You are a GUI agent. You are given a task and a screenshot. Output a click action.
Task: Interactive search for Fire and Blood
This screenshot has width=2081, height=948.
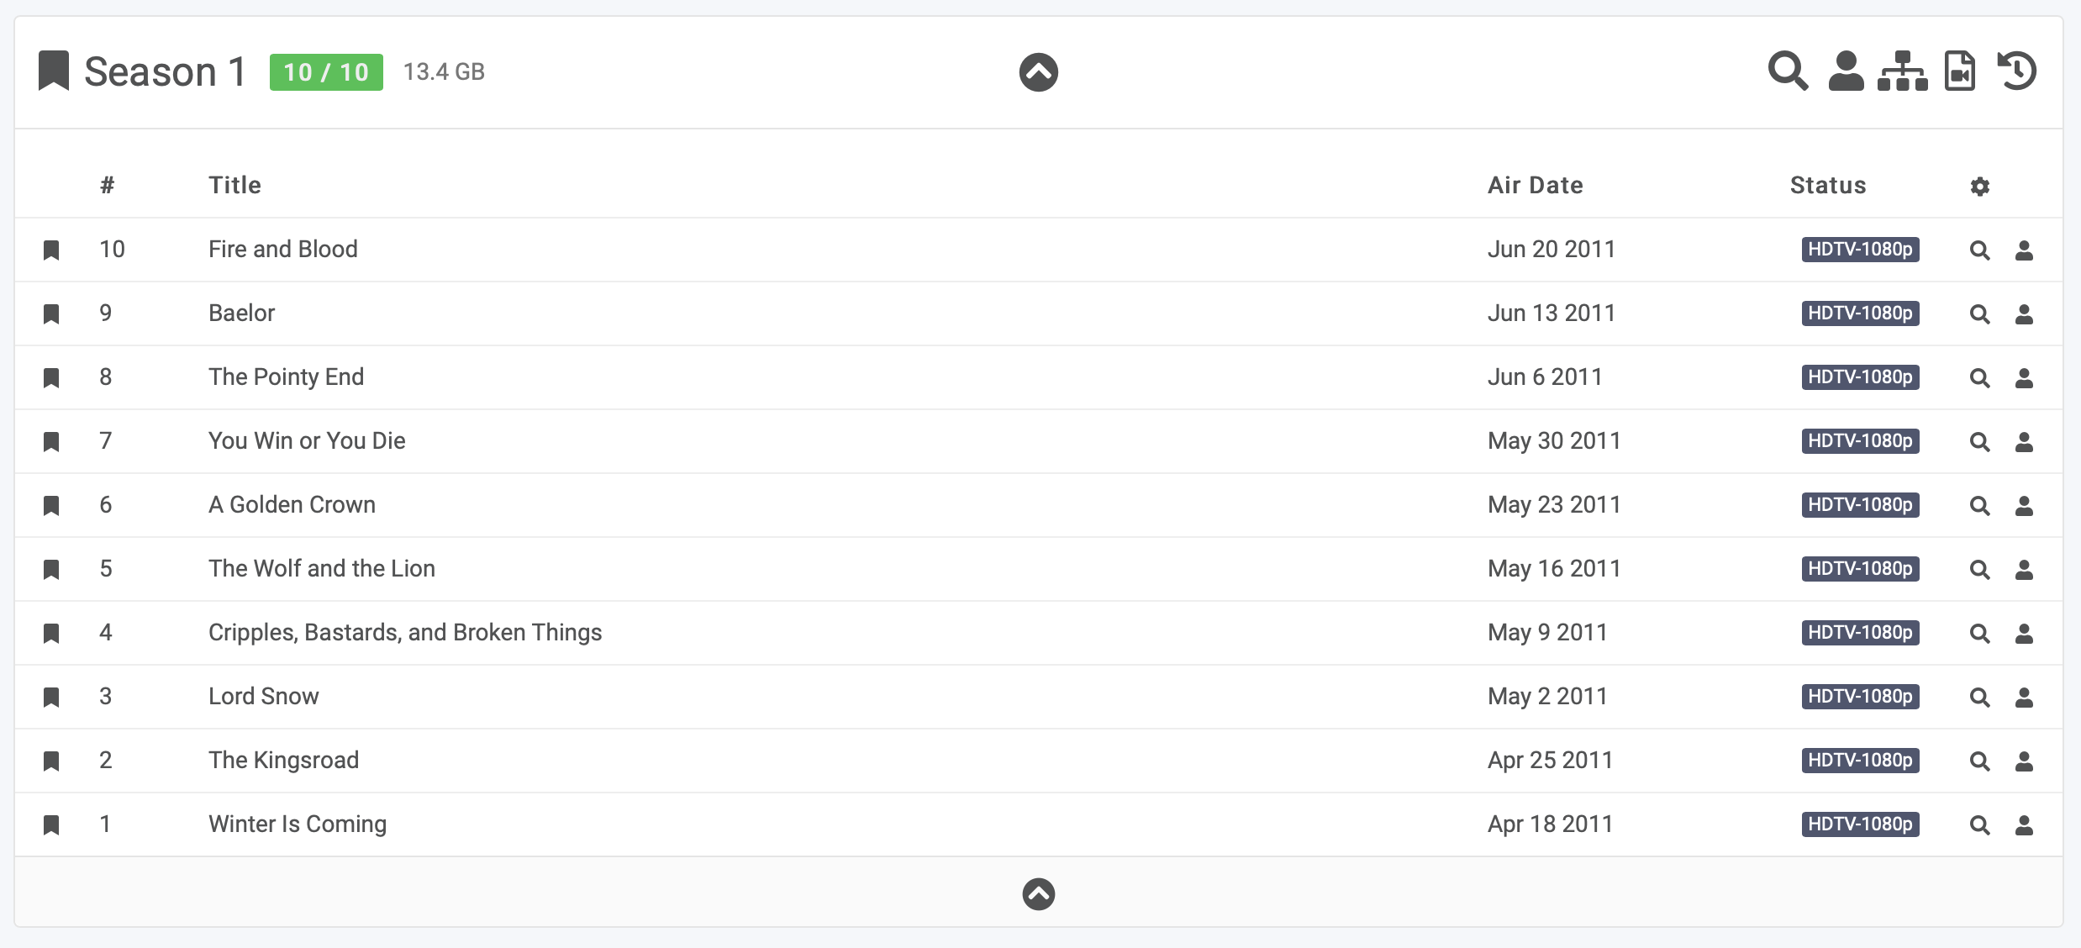[2025, 250]
